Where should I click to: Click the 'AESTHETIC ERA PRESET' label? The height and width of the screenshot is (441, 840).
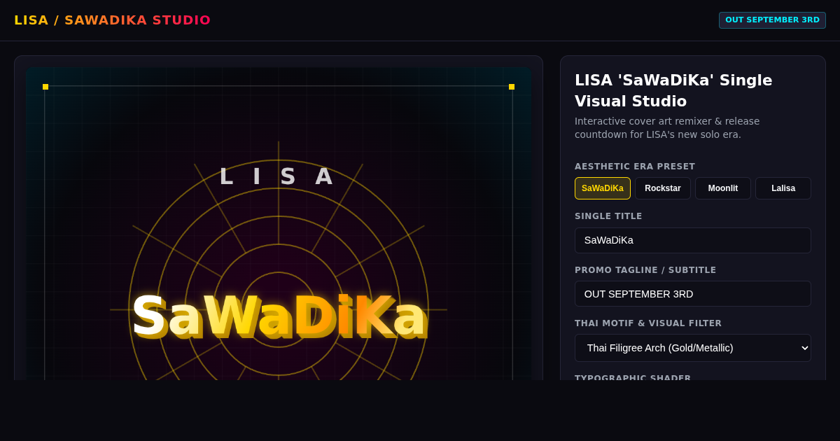pyautogui.click(x=635, y=167)
